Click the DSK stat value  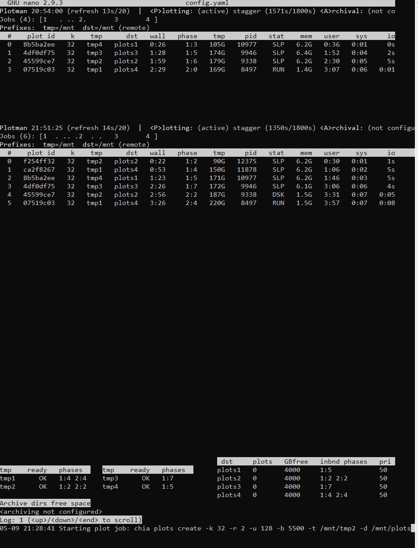278,195
